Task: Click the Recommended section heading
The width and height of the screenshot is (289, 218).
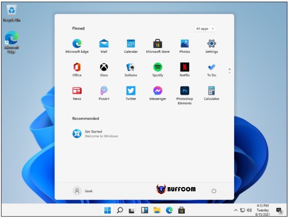Action: coord(85,118)
